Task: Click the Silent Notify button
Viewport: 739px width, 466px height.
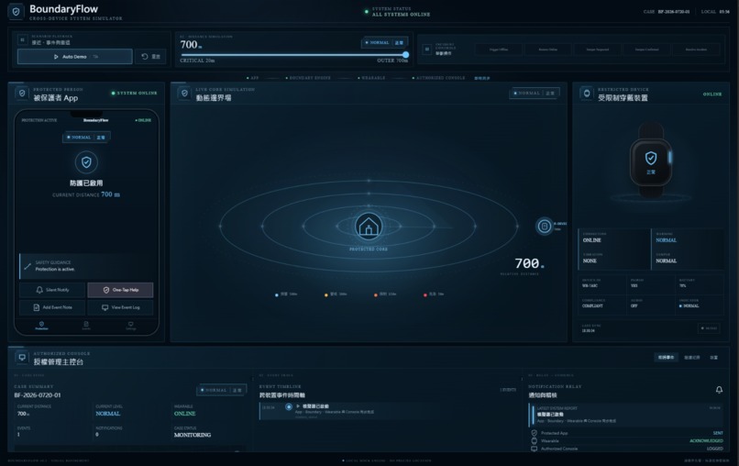Action: tap(52, 290)
